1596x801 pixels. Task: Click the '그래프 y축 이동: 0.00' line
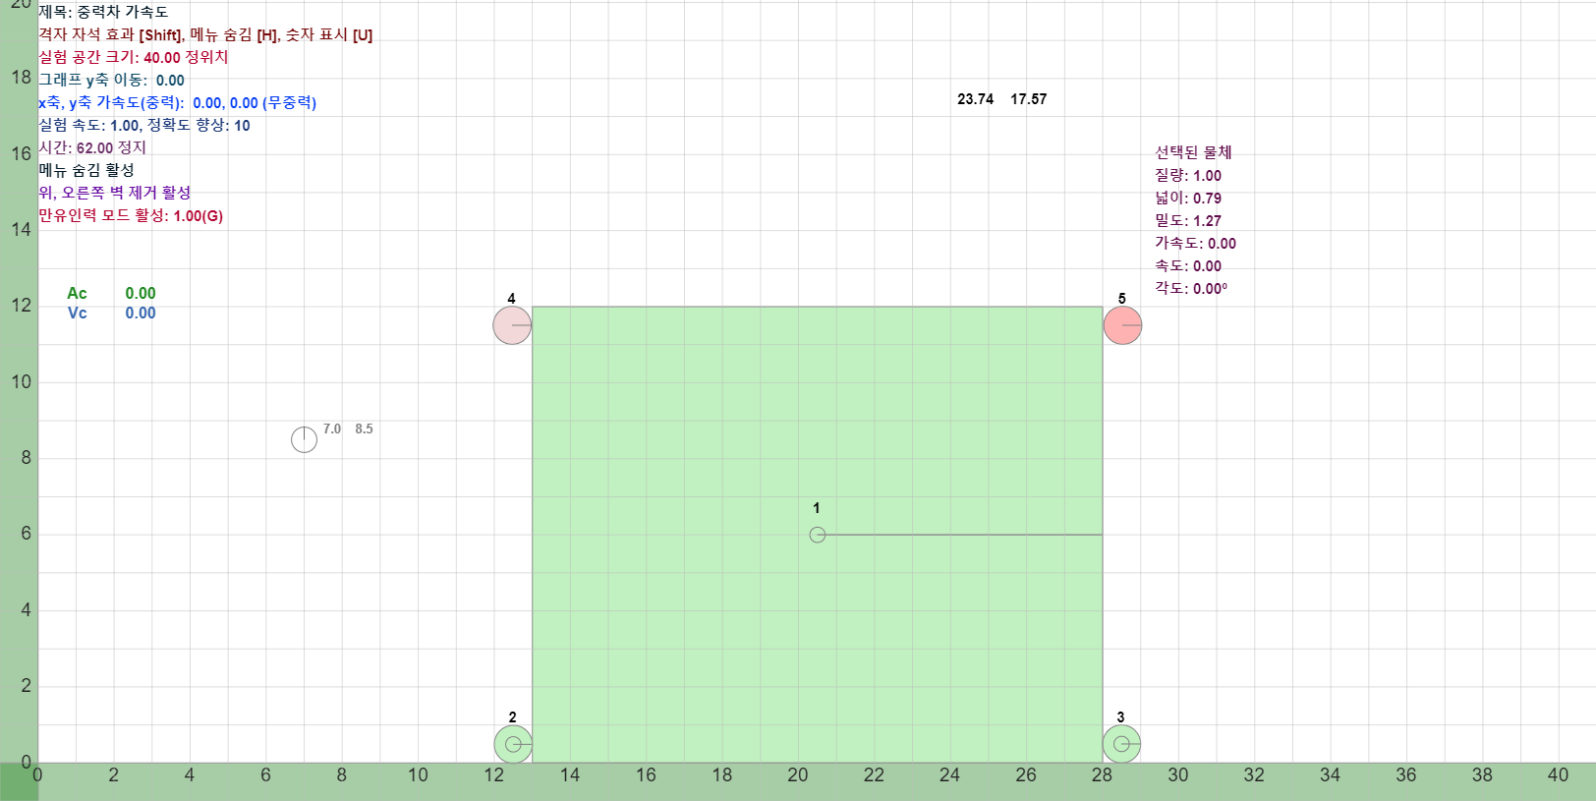(111, 80)
